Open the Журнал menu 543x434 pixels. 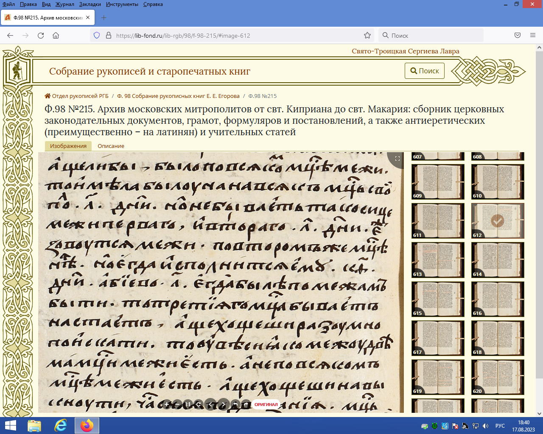tap(64, 4)
